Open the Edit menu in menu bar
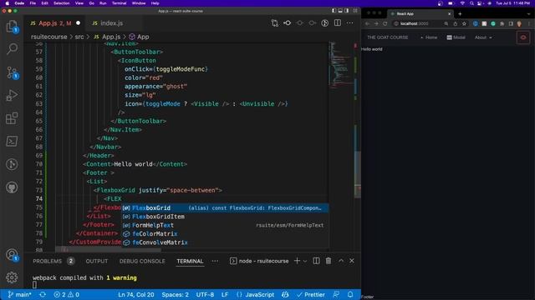 pos(44,3)
